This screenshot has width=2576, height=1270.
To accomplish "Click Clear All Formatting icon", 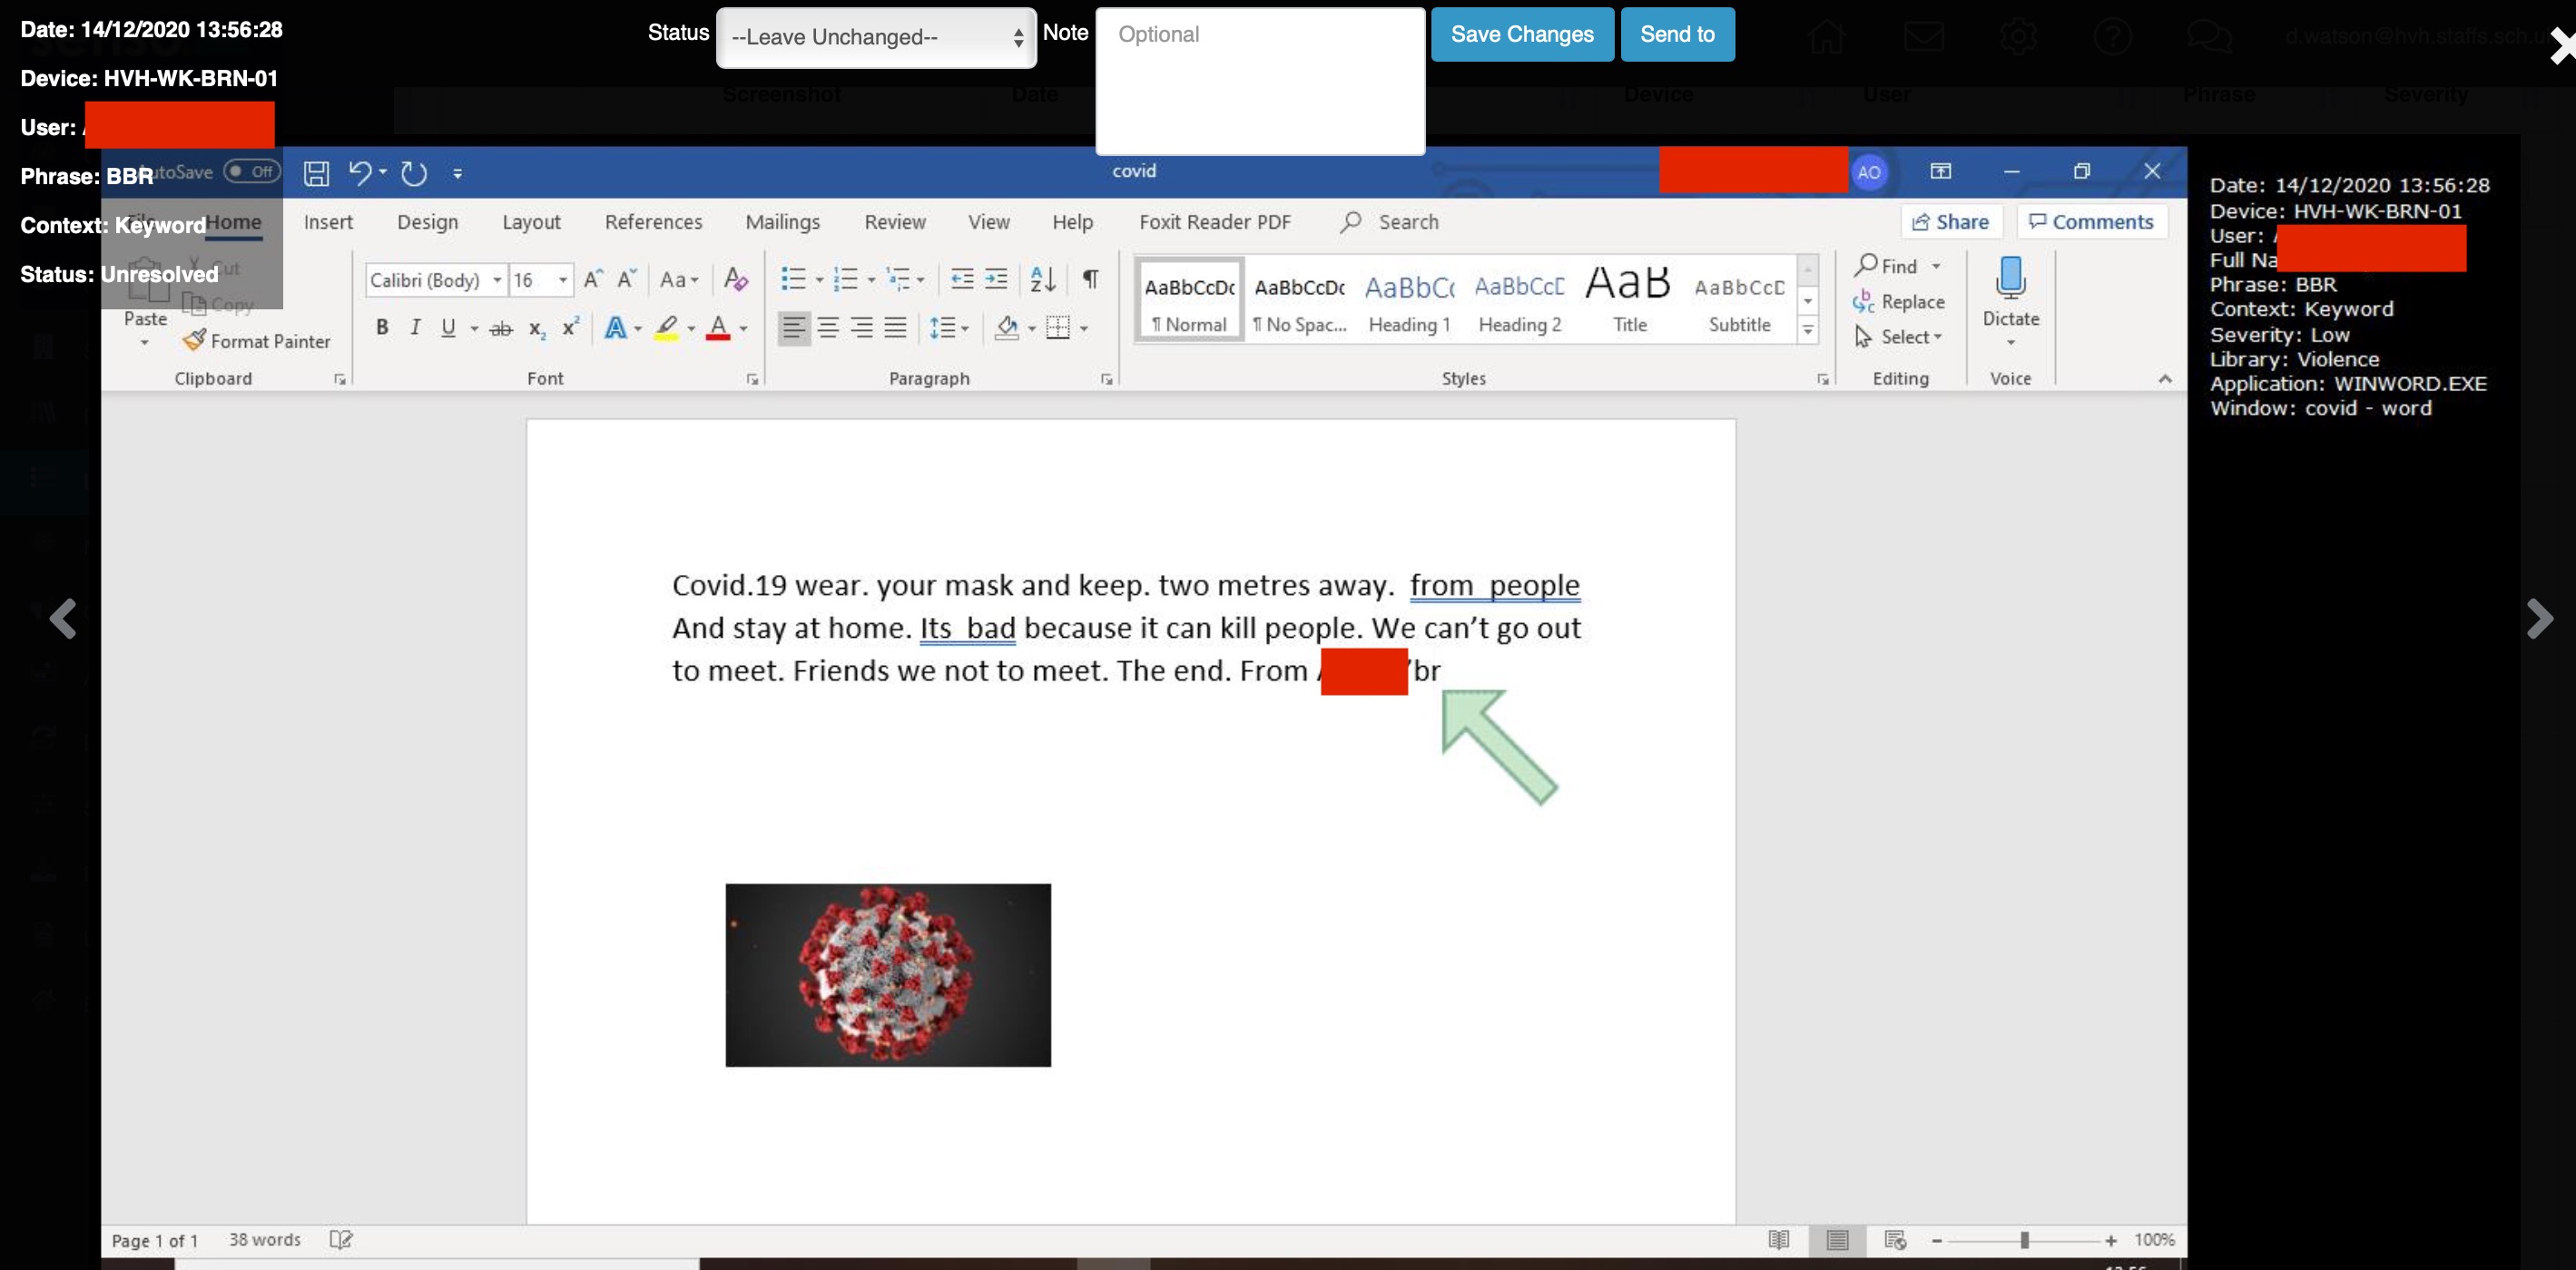I will pos(736,278).
